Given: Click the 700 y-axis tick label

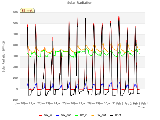Looking at the screenshot, I should click(15, 12).
